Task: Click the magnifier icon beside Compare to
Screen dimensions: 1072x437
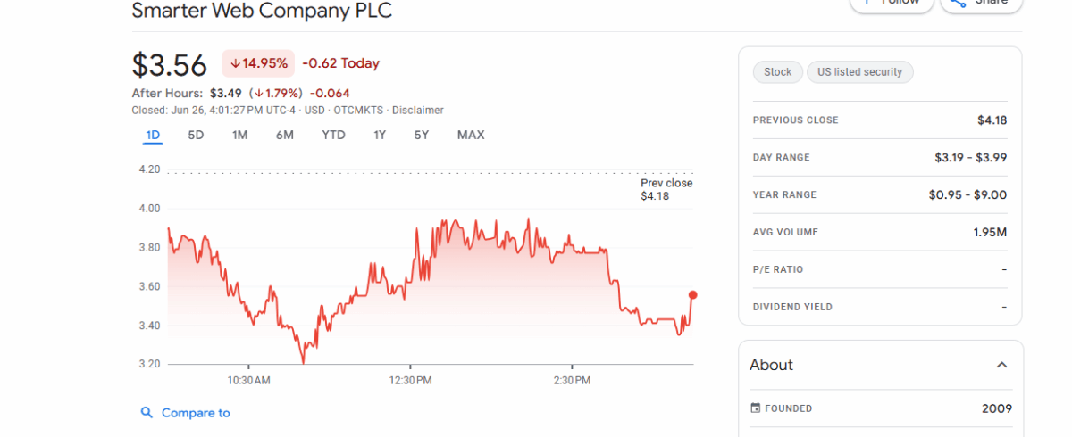Action: tap(147, 413)
